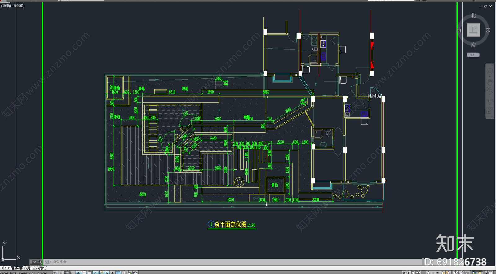Switch to the 布局2 layout tab
The image size is (496, 274).
coord(40,268)
